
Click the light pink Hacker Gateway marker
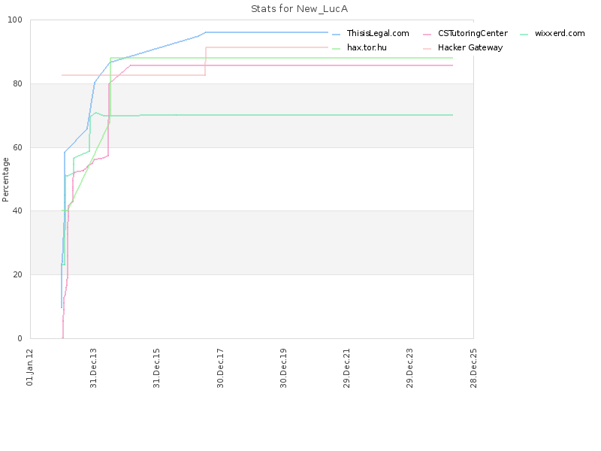point(427,49)
